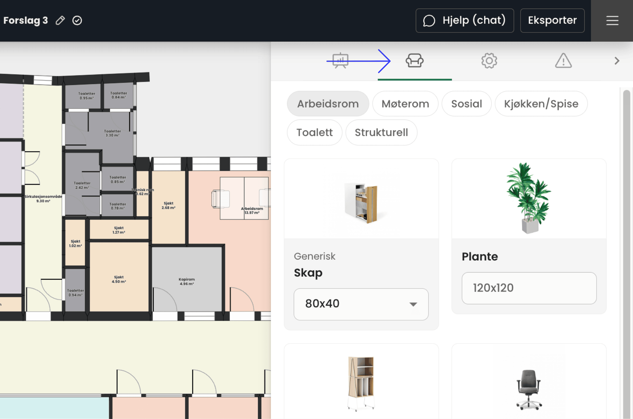Open the presentation board tab icon

[x=340, y=61]
